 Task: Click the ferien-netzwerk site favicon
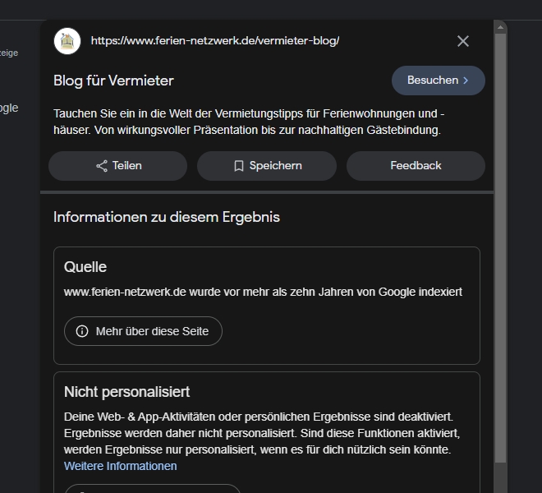point(67,41)
